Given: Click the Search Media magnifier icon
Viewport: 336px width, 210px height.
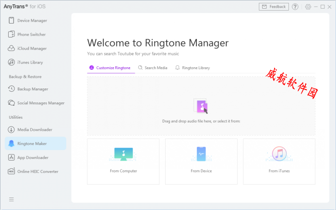Looking at the screenshot, I should click(x=140, y=68).
